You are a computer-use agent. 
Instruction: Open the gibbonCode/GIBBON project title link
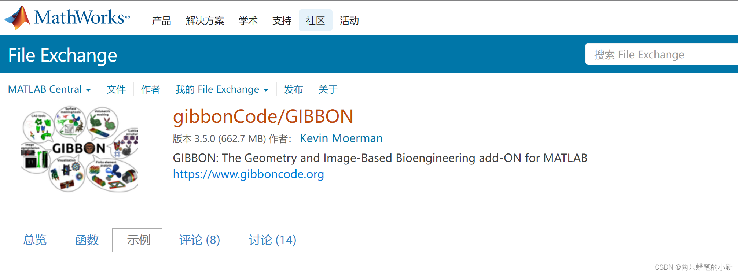pyautogui.click(x=263, y=116)
